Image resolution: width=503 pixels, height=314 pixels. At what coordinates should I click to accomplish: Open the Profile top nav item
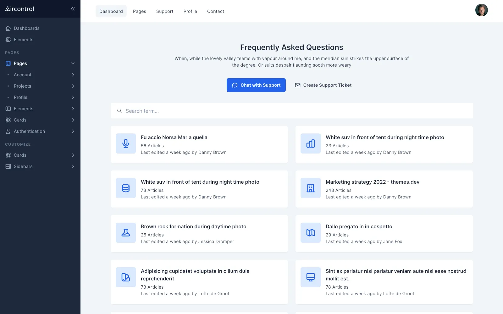click(x=190, y=11)
